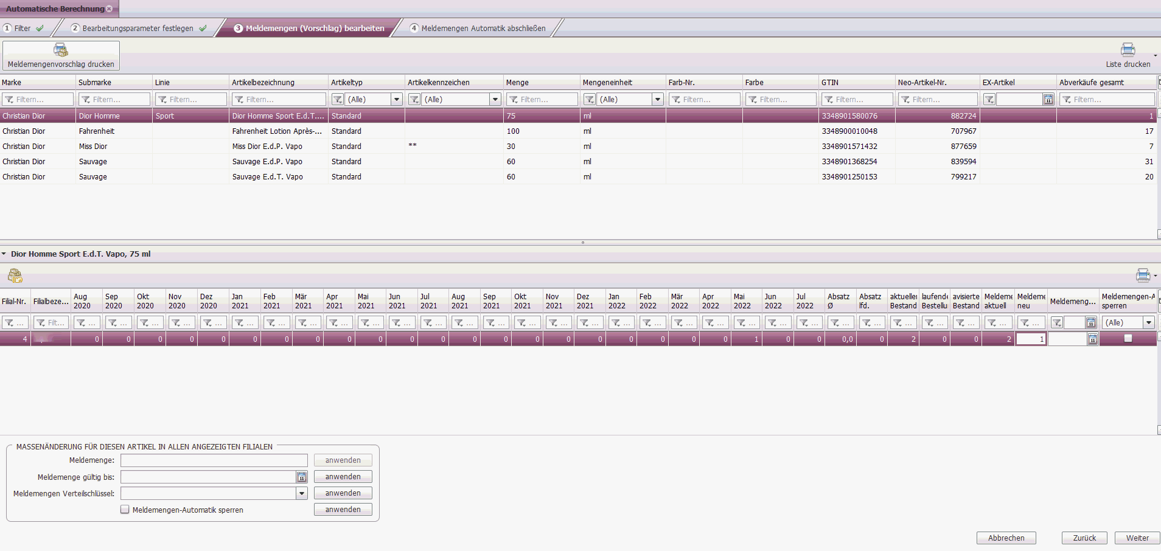Image resolution: width=1161 pixels, height=551 pixels.
Task: Select Sauvage E.d.P. Vapo row
Action: (x=578, y=161)
